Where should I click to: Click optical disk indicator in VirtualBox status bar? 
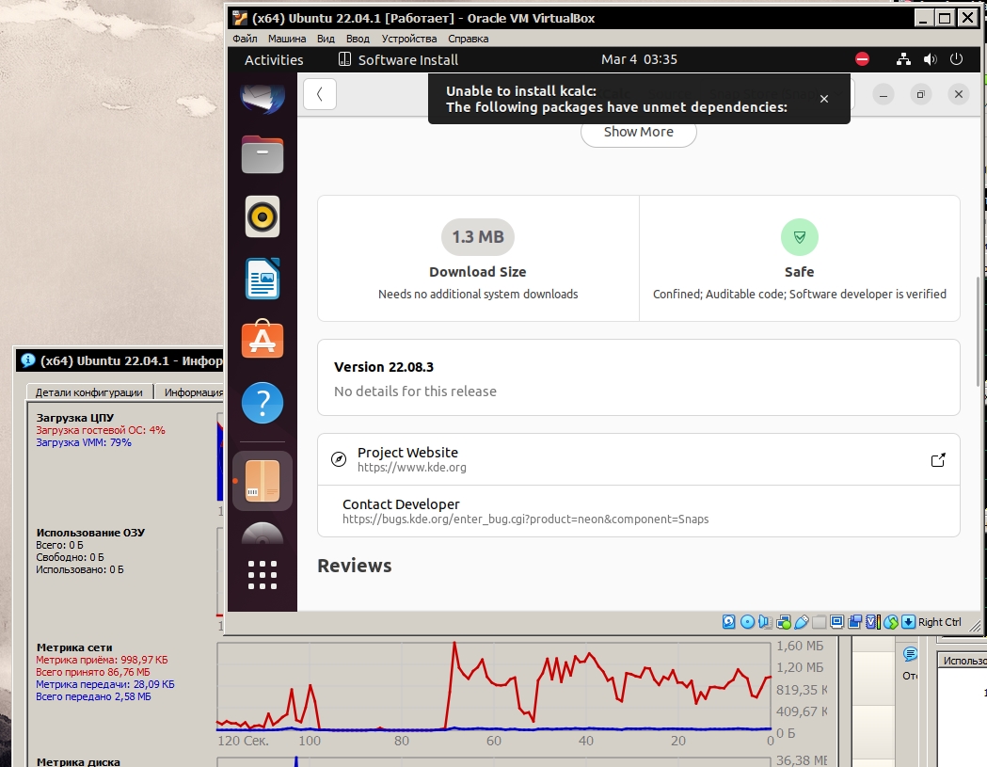[x=747, y=622]
